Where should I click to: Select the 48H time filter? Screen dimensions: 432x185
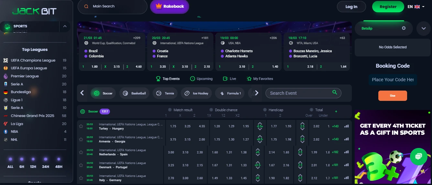[x=59, y=163]
